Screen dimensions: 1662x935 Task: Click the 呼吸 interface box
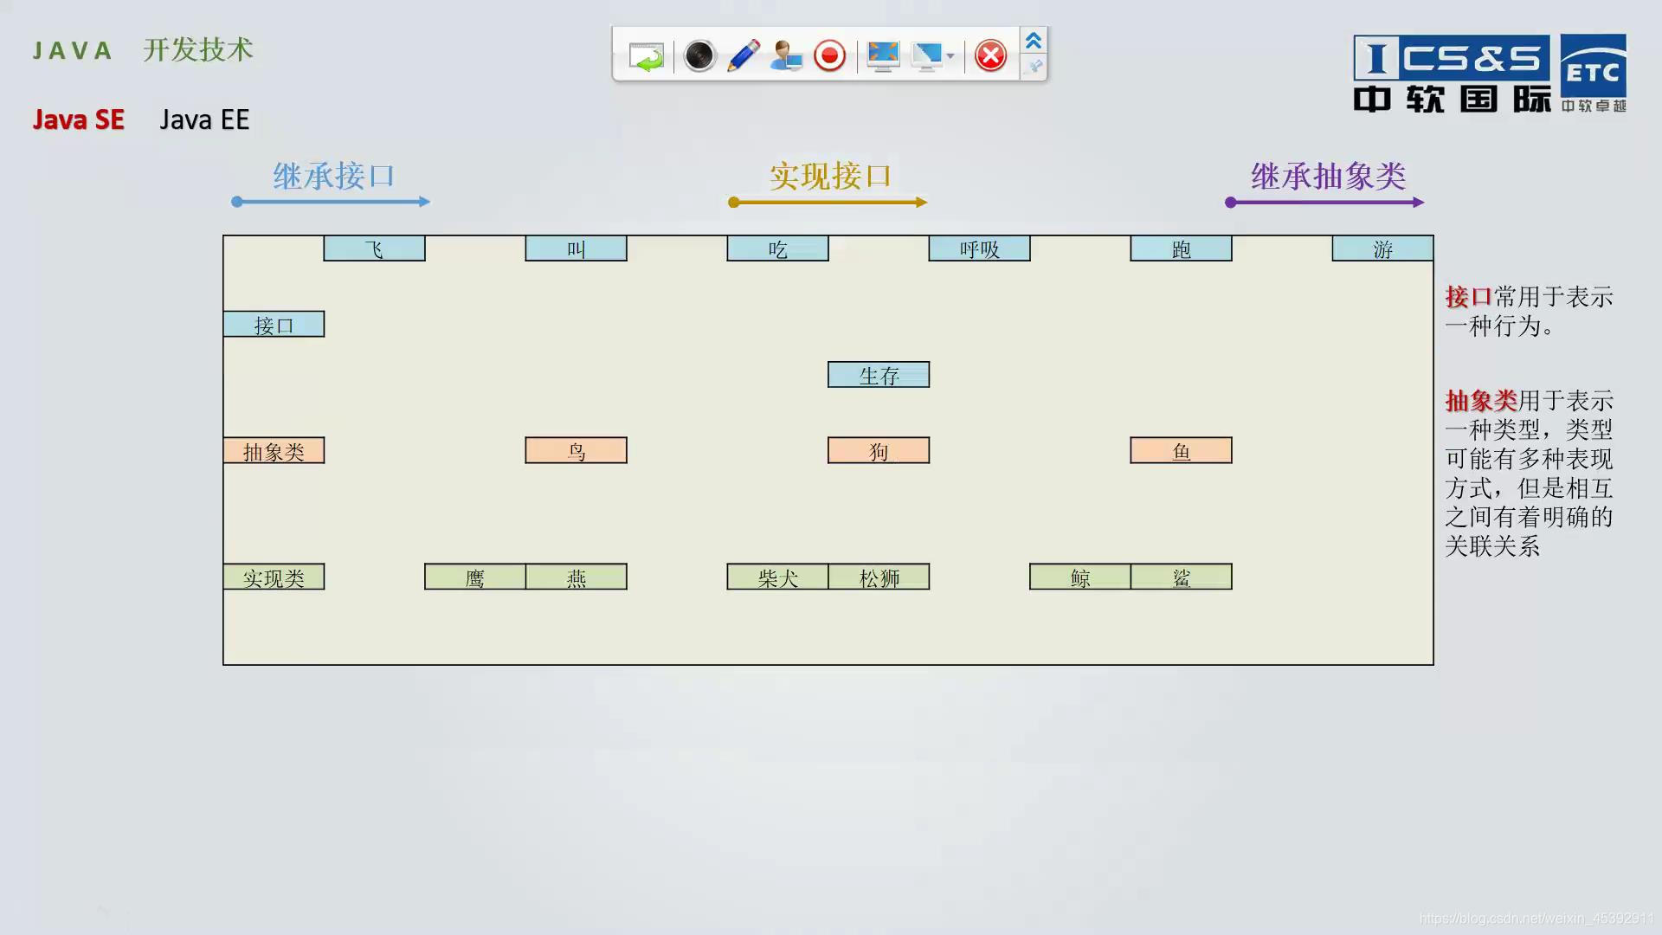pos(979,249)
